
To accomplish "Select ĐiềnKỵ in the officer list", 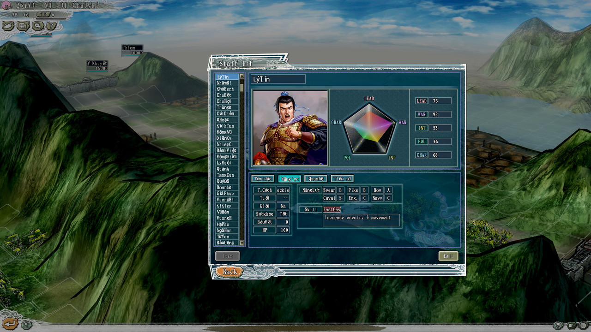I will pyautogui.click(x=227, y=138).
